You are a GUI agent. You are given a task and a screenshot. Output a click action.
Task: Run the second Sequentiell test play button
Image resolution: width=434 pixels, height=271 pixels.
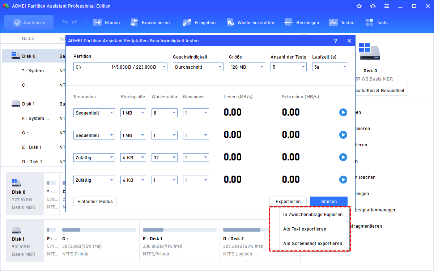(x=343, y=135)
